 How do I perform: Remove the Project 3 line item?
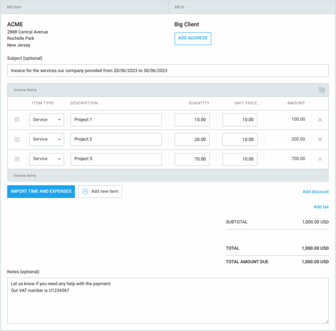coord(320,159)
